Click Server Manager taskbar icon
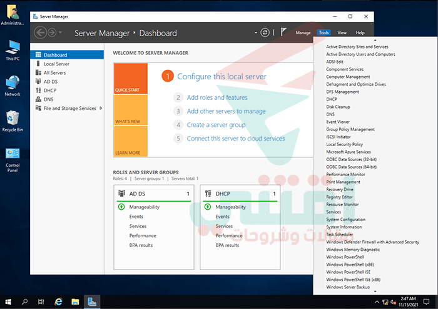Viewport: 438px width, 309px height. pyautogui.click(x=92, y=302)
